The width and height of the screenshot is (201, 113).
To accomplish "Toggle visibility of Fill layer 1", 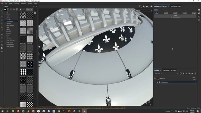I will click(155, 78).
